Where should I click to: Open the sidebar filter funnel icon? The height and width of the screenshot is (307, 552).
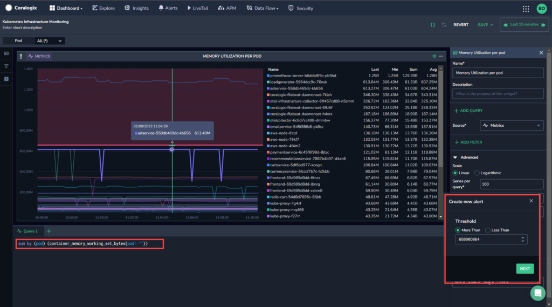tap(6, 66)
